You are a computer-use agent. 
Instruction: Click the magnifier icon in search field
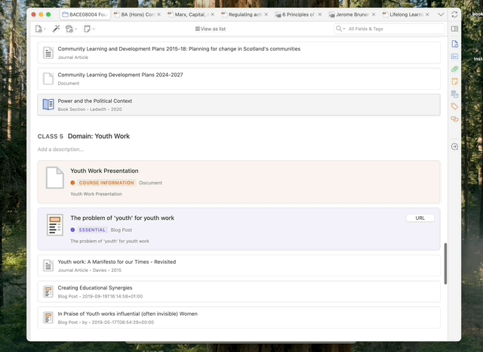pos(339,29)
